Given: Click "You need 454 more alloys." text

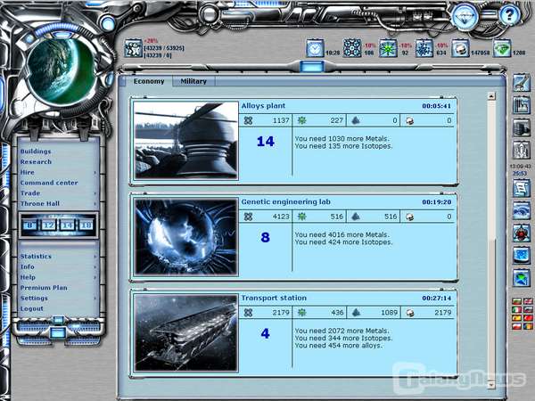Looking at the screenshot, I should pos(339,346).
